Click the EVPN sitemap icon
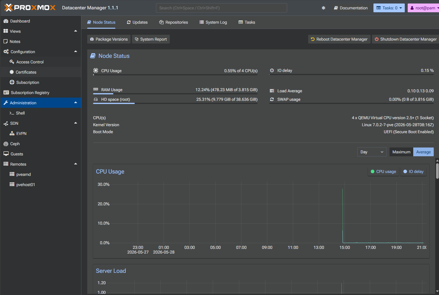The width and height of the screenshot is (439, 295). [x=12, y=133]
